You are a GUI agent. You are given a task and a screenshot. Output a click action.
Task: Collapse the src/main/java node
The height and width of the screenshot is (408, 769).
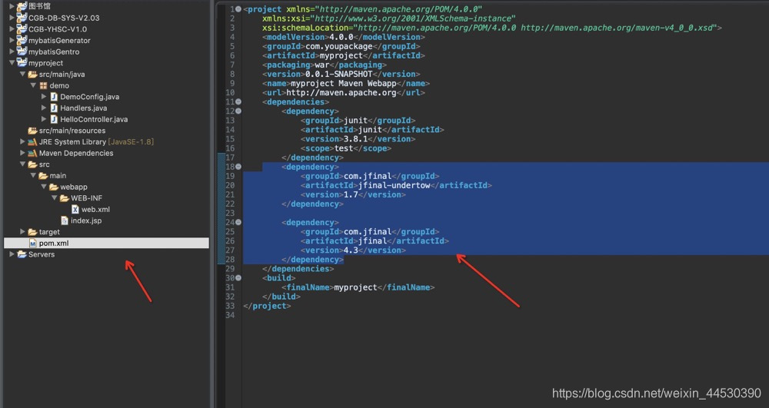pos(22,74)
